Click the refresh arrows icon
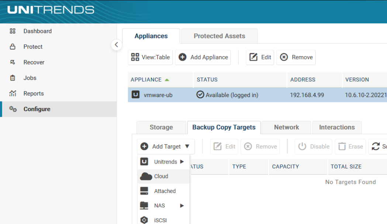387x224 pixels. [376, 147]
